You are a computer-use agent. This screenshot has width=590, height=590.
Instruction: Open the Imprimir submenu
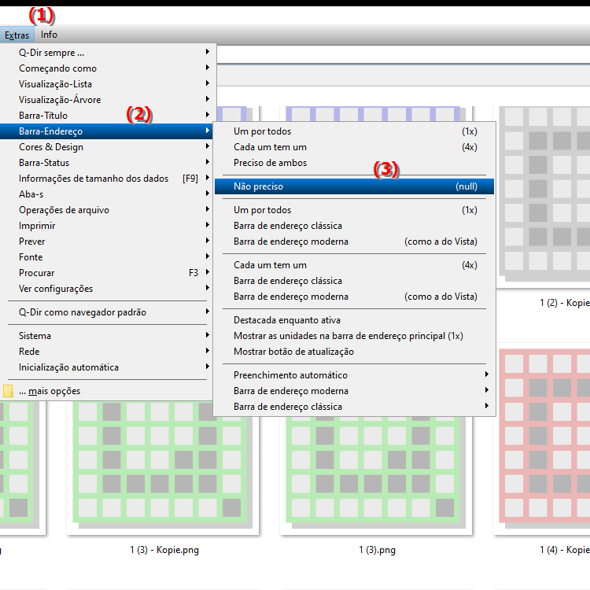click(x=108, y=226)
